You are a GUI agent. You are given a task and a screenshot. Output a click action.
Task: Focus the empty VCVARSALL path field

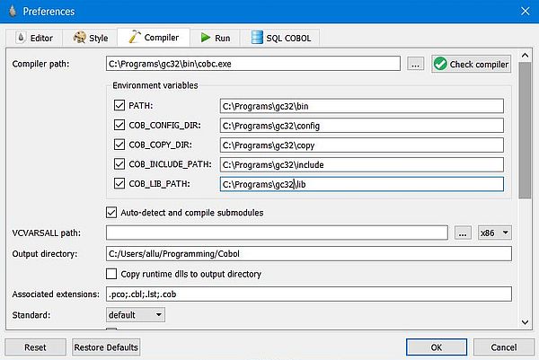(277, 233)
